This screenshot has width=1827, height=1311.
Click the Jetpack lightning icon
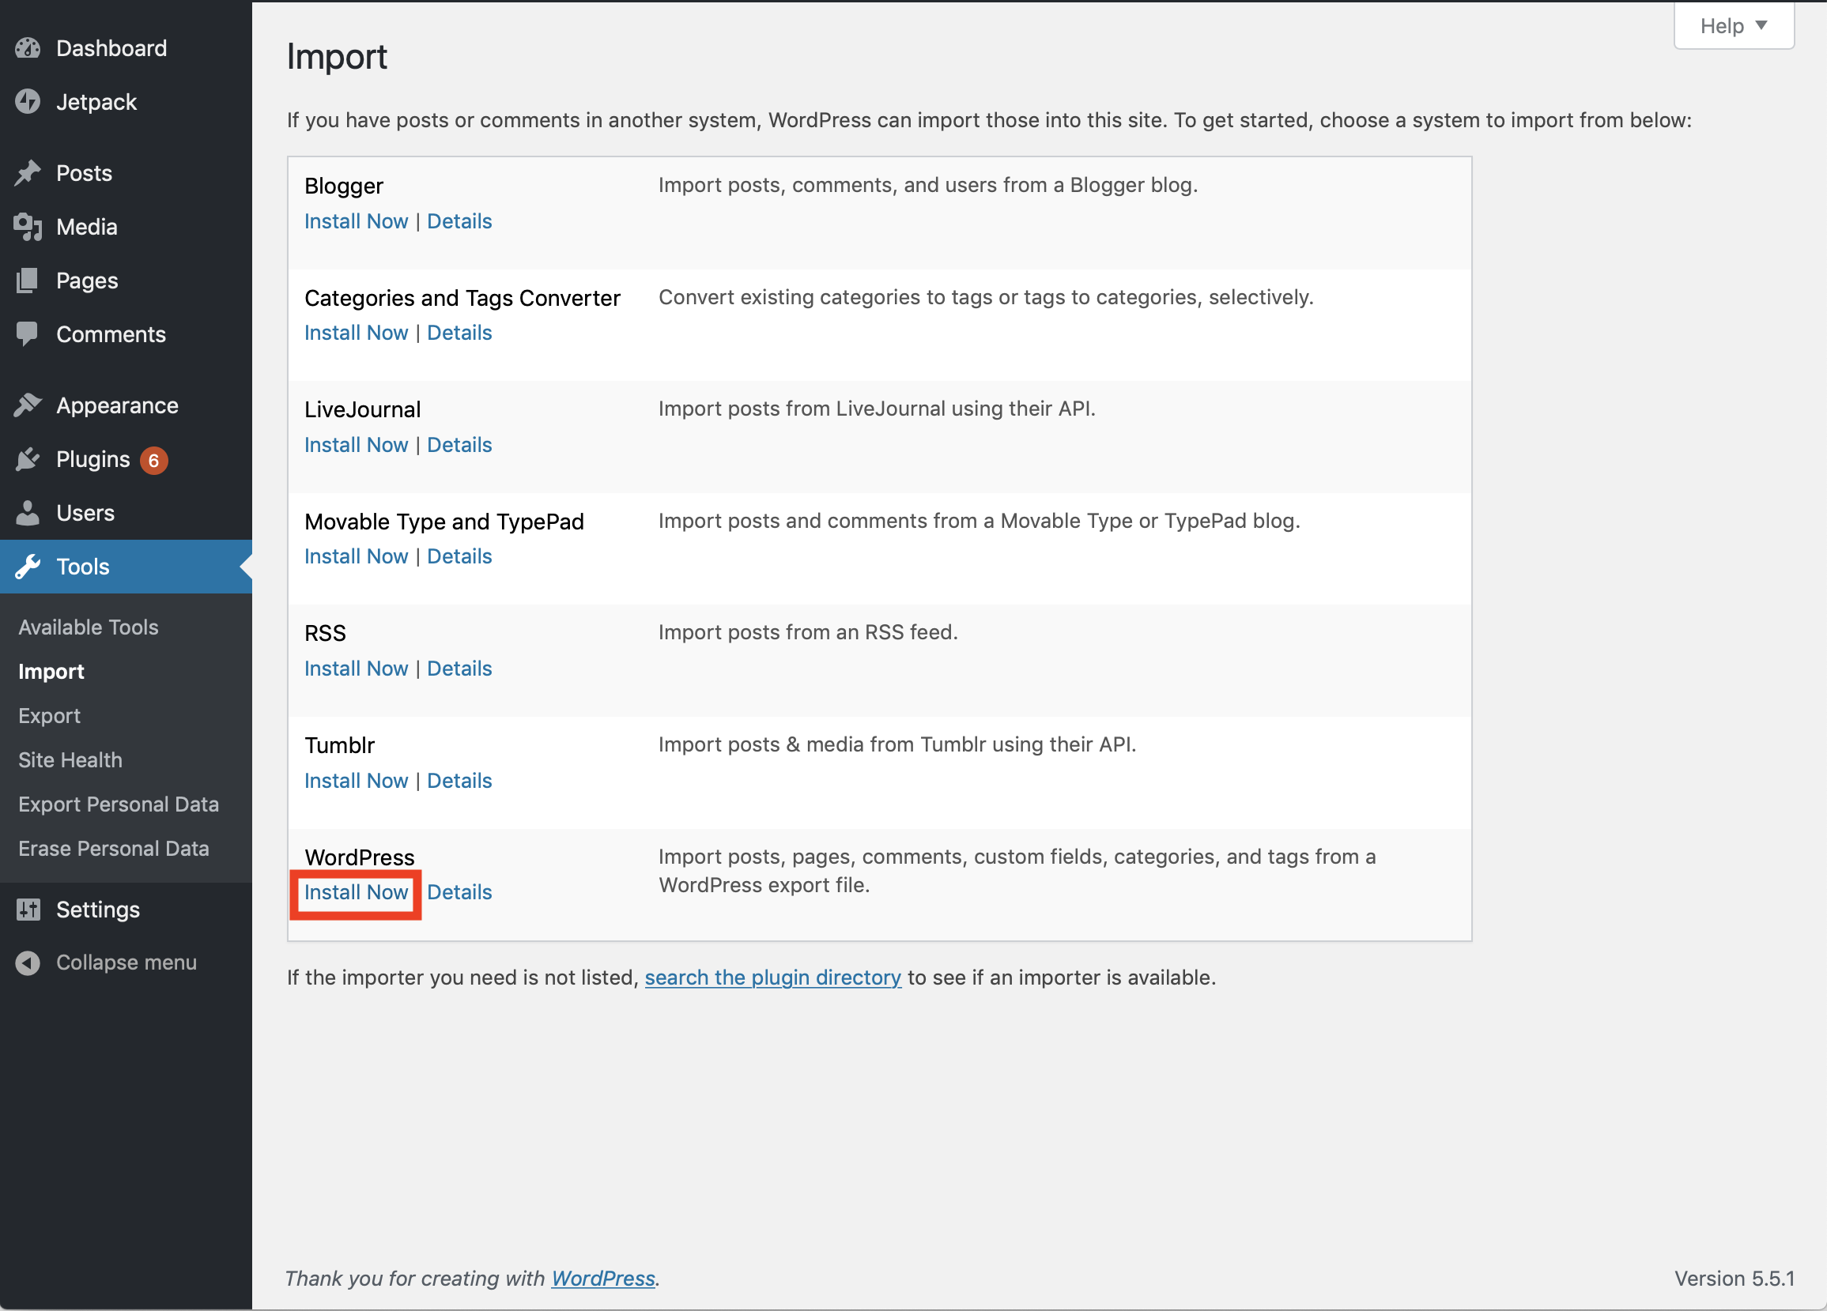pyautogui.click(x=28, y=101)
